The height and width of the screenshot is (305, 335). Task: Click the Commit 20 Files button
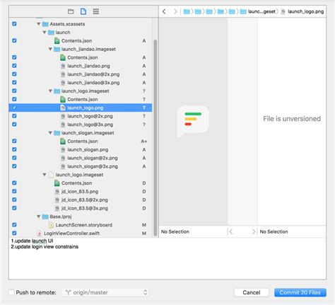[300, 292]
